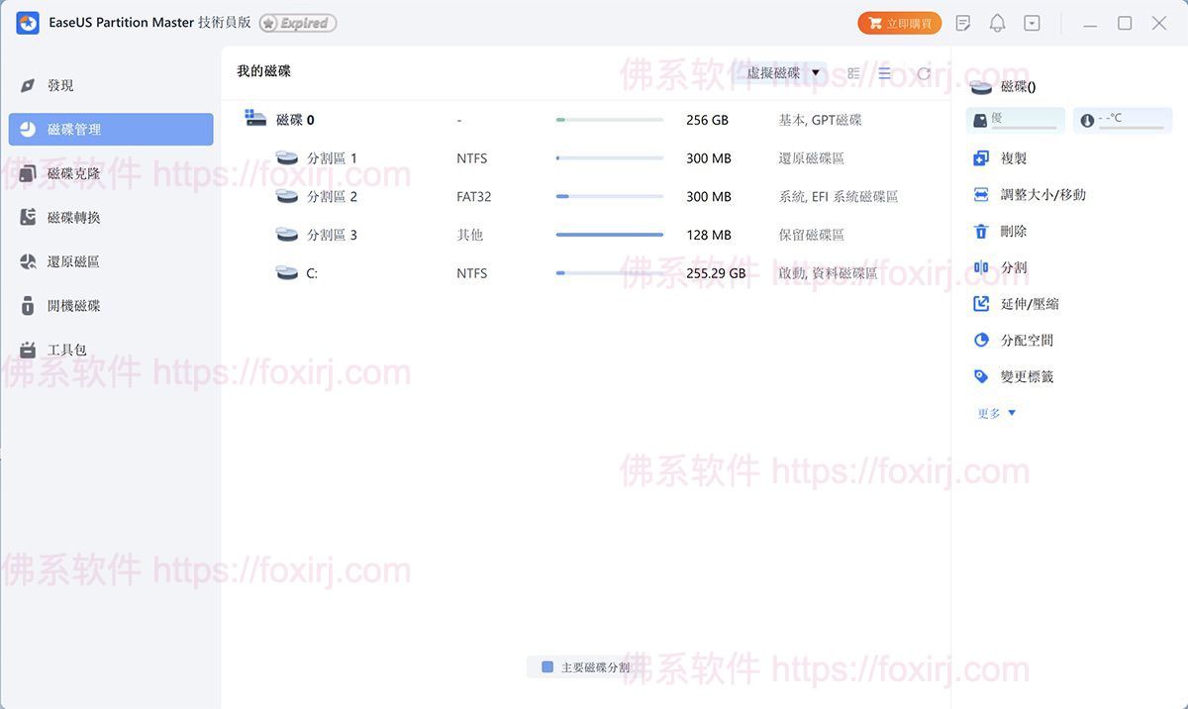This screenshot has width=1188, height=709.
Task: Click the extend/shrink (延伸/壓縮) icon
Action: tap(981, 304)
